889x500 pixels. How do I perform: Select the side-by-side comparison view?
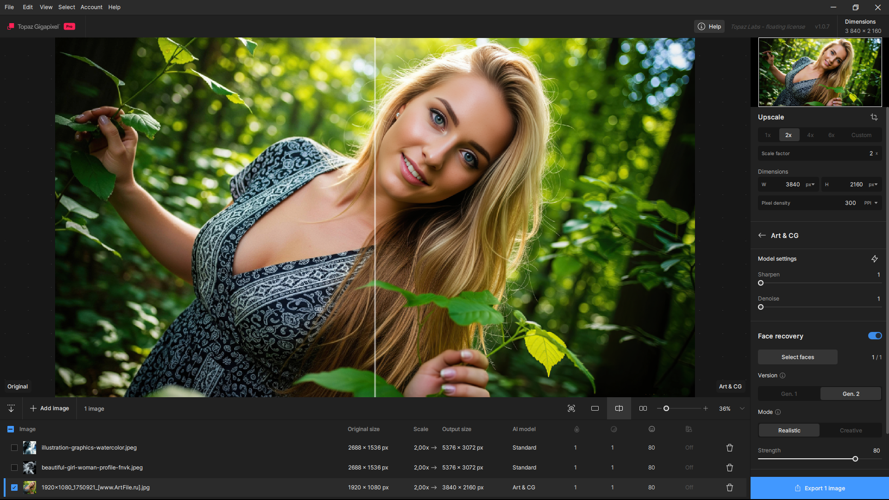[643, 408]
